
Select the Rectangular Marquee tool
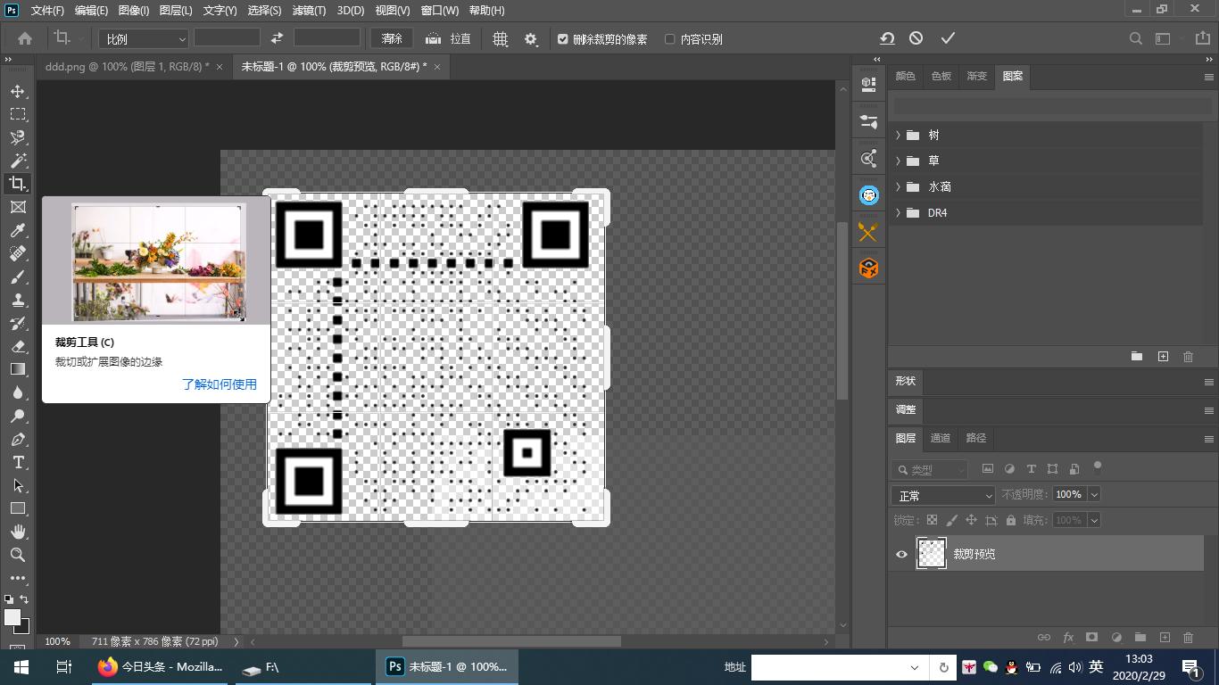point(18,114)
